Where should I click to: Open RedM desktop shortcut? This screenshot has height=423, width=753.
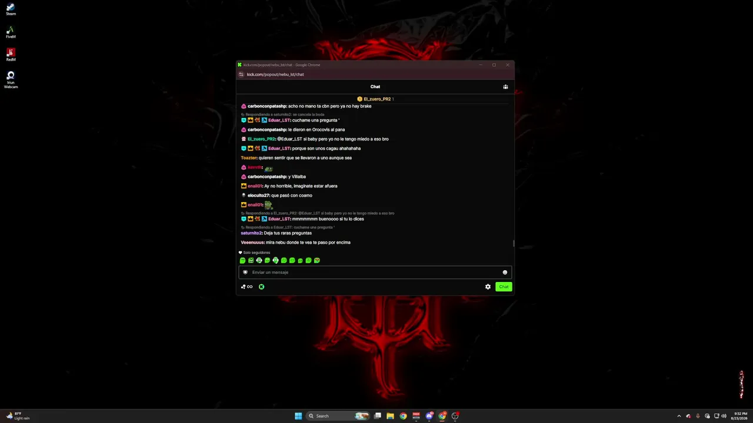11,55
